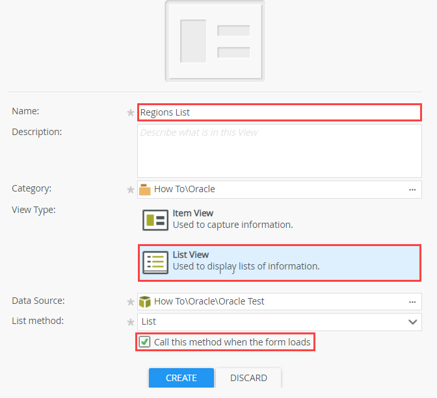Click into the Description text area
The height and width of the screenshot is (398, 437).
click(x=280, y=151)
